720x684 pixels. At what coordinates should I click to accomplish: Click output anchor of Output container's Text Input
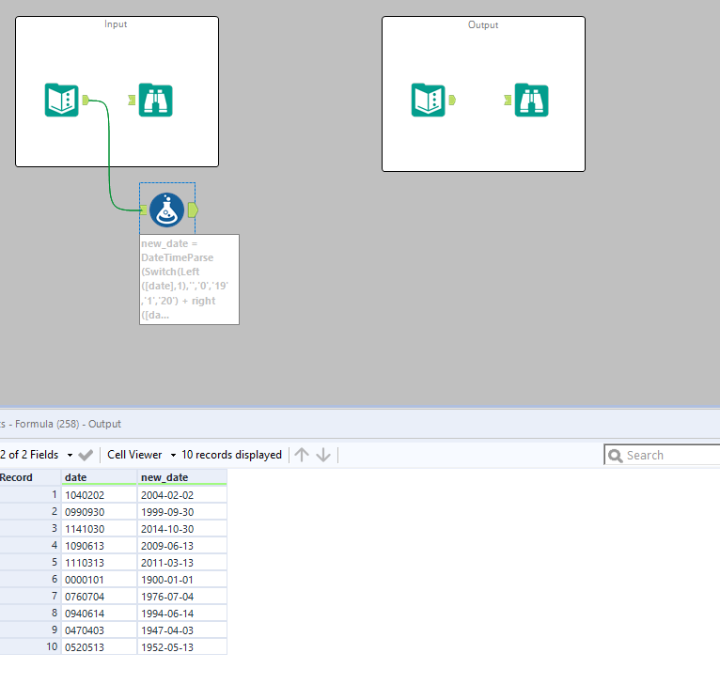452,100
